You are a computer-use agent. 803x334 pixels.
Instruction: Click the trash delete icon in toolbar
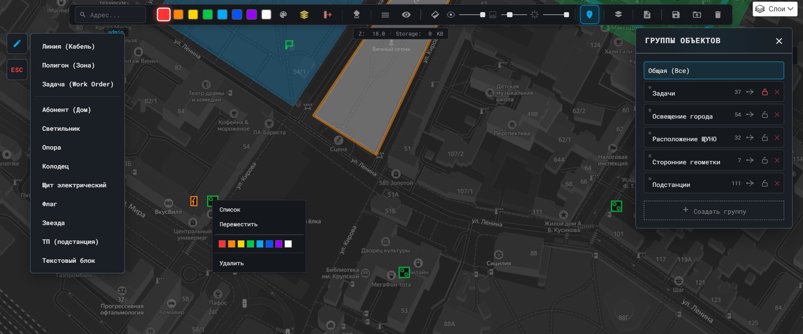(x=718, y=15)
